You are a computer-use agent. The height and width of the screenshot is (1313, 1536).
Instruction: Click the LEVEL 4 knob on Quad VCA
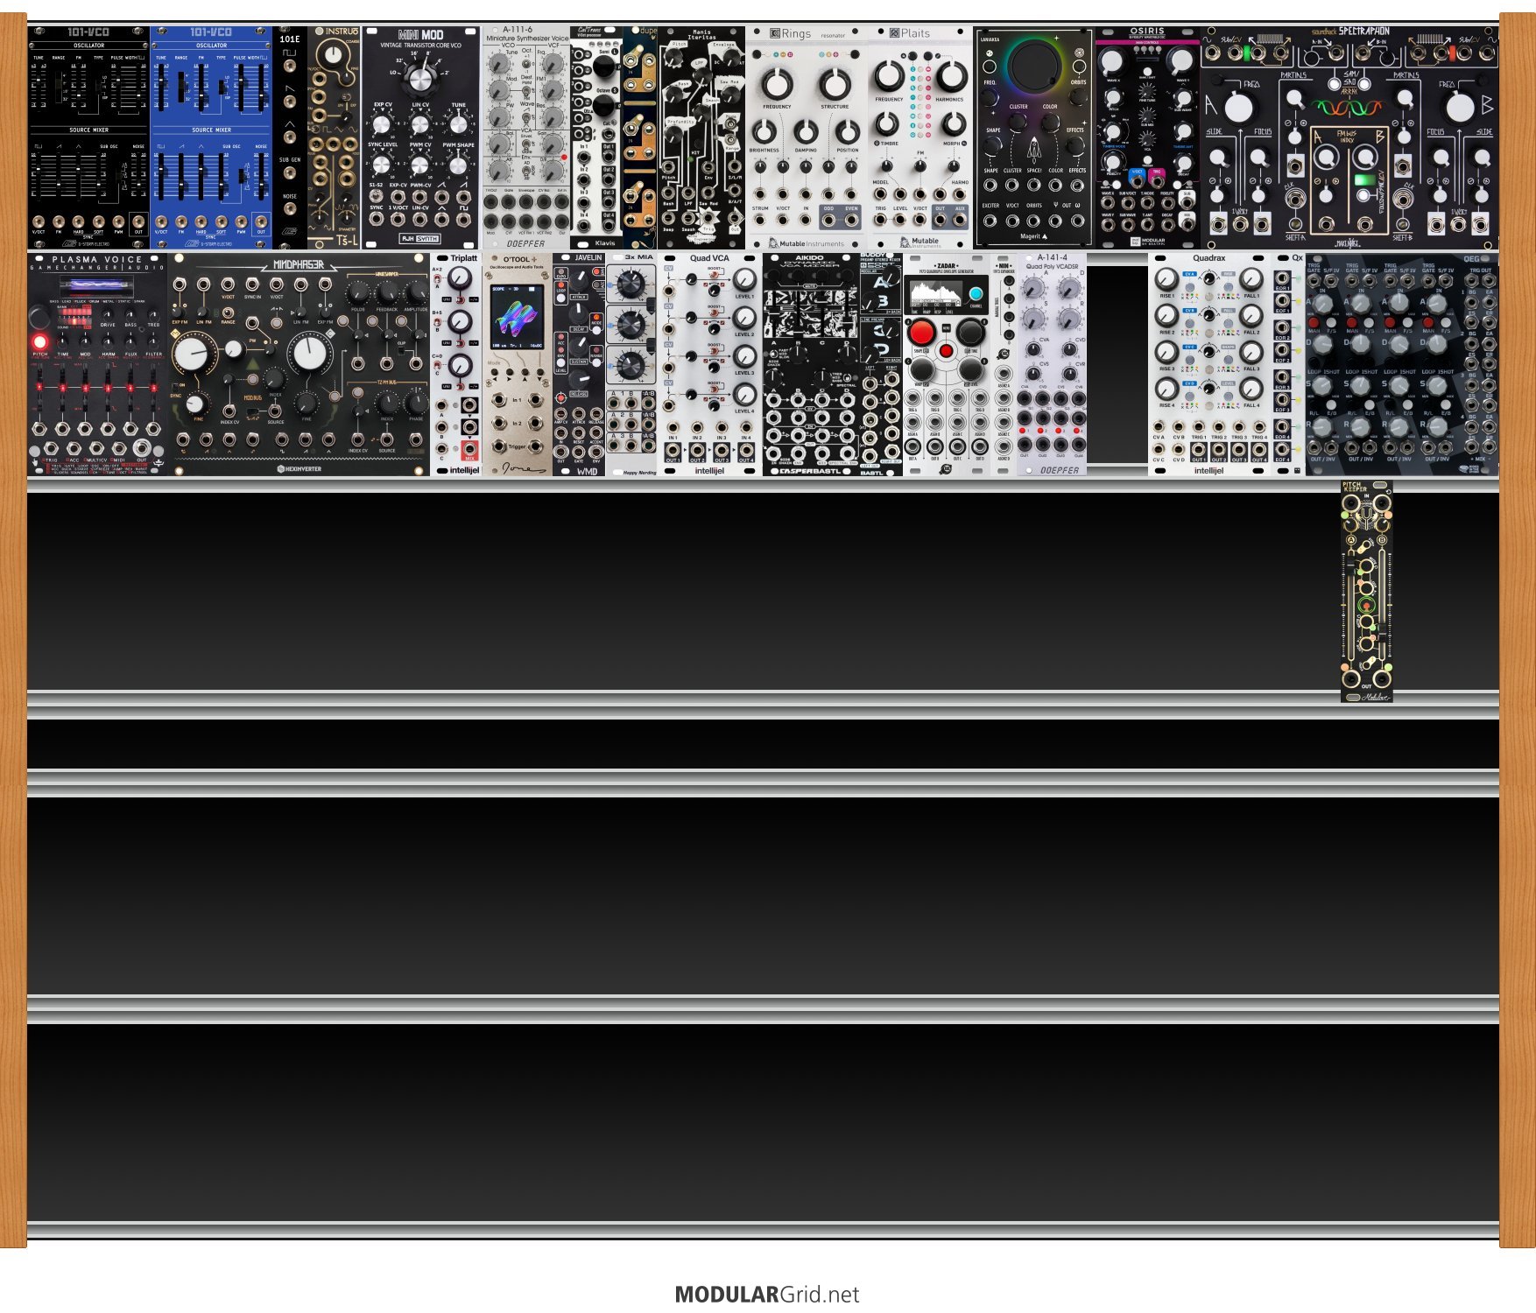[744, 395]
